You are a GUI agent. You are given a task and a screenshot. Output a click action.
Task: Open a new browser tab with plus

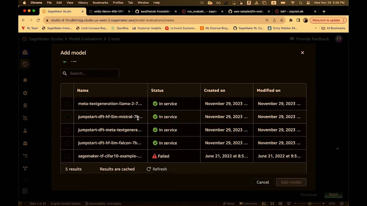(x=324, y=11)
